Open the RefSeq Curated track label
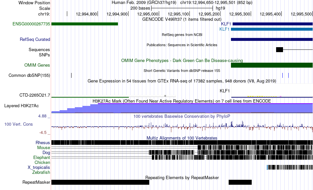Image resolution: width=313 pixels, height=190 pixels. (35, 39)
